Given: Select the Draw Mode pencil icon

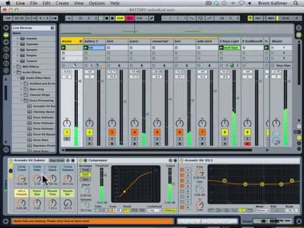Looking at the screenshot, I should 152,18.
